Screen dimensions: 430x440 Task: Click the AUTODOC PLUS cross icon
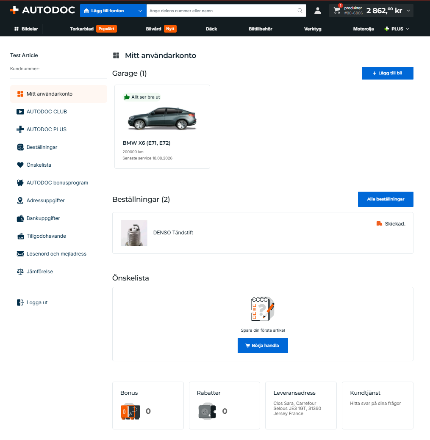[x=20, y=129]
